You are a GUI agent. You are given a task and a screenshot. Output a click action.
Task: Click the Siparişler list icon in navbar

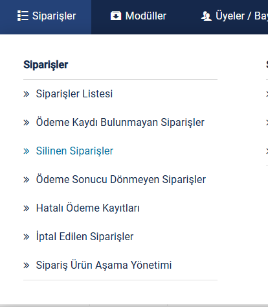pyautogui.click(x=23, y=16)
